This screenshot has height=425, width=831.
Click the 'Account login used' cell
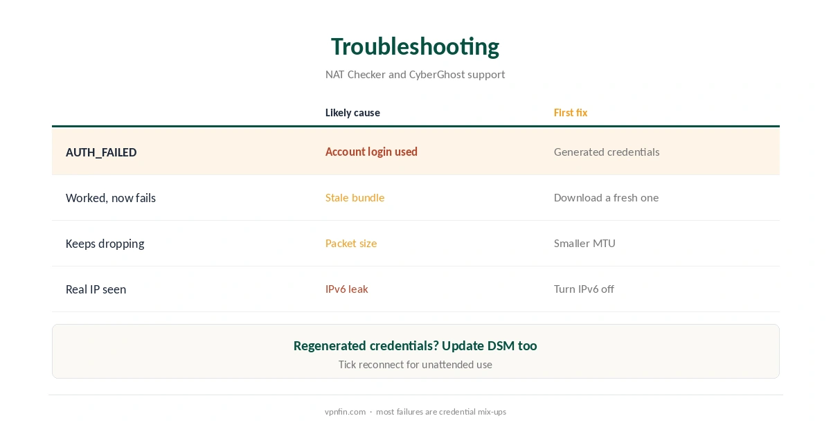tap(371, 152)
